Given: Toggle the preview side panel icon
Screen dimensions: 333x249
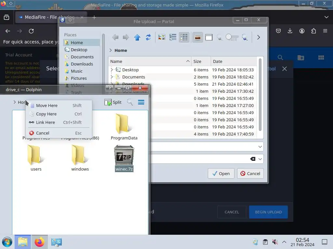Looking at the screenshot, I should pyautogui.click(x=209, y=38).
